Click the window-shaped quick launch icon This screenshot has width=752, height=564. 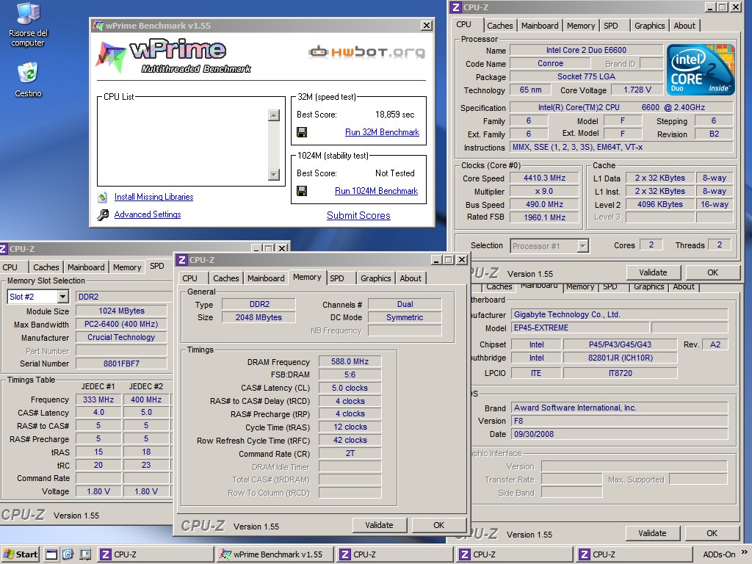(x=51, y=555)
